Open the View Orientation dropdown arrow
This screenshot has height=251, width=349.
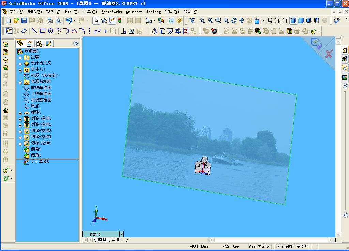point(263,20)
